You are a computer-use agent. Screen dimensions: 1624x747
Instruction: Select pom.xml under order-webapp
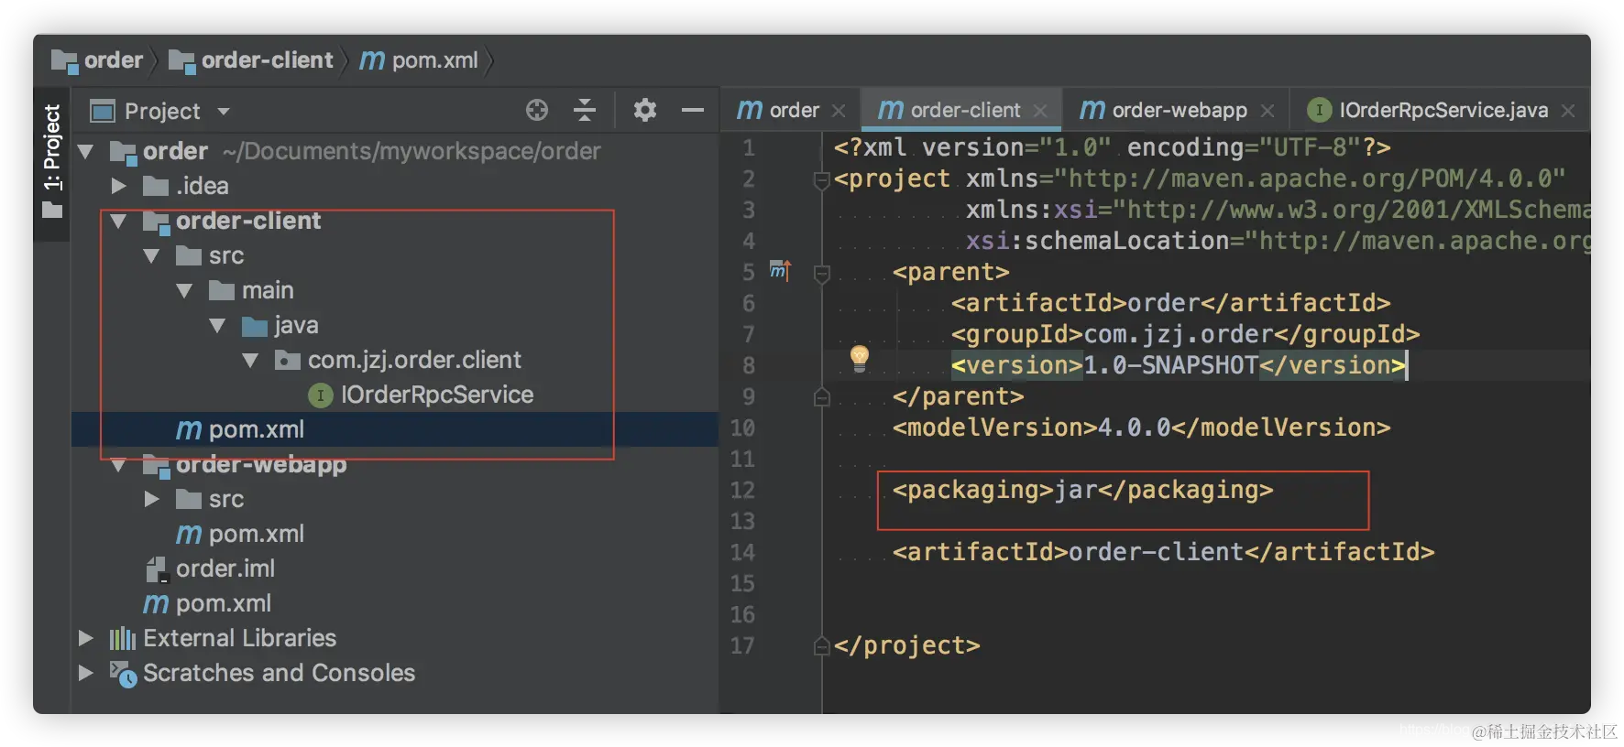tap(256, 534)
